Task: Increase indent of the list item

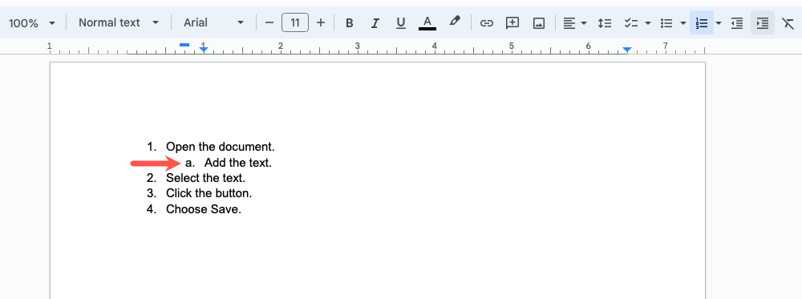Action: click(x=763, y=23)
